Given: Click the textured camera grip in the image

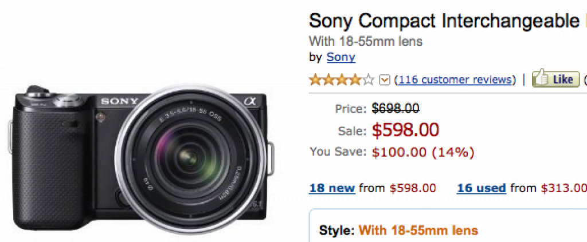Looking at the screenshot, I should pos(40,166).
